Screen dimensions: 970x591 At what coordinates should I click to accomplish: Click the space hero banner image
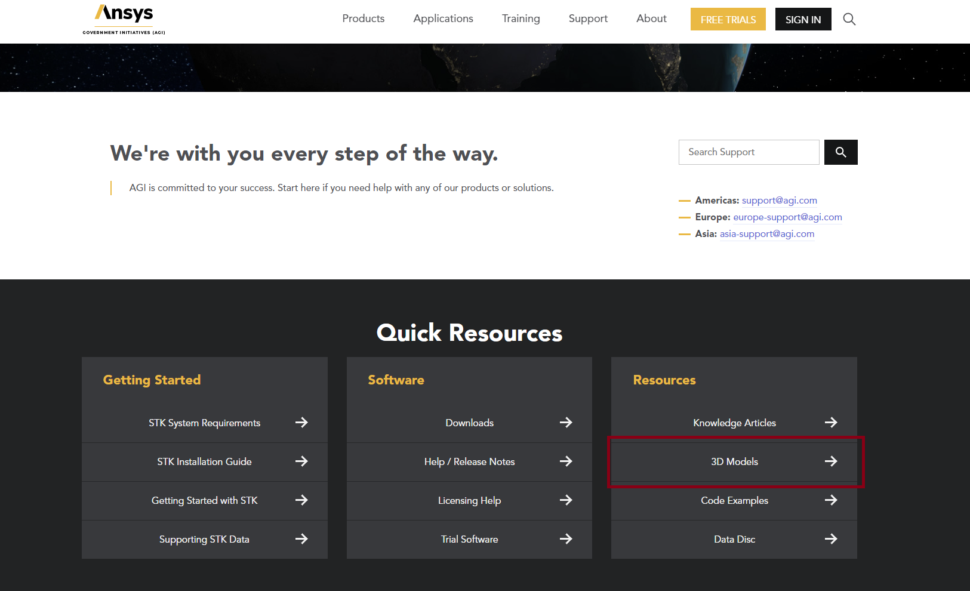(x=485, y=67)
